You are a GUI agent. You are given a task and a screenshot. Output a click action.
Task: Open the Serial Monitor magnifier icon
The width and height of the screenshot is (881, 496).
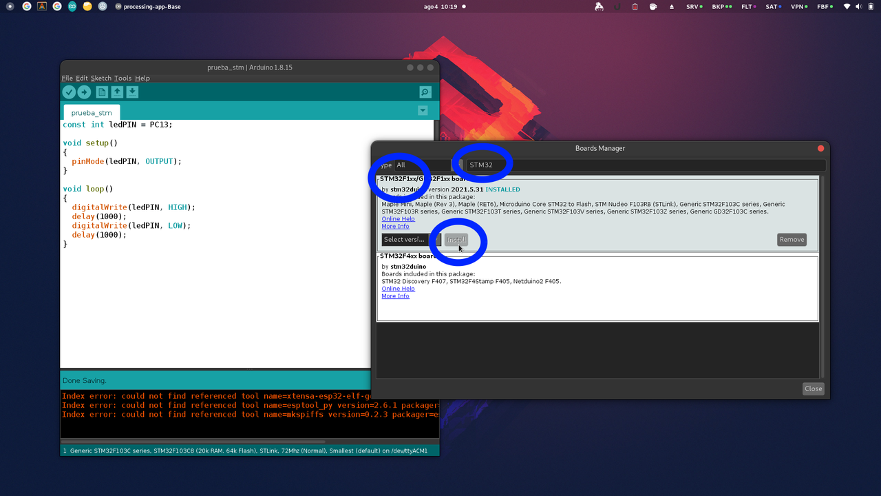coord(425,92)
